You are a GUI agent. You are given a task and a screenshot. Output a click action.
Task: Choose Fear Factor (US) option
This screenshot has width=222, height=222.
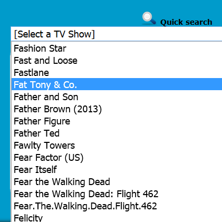tap(117, 158)
